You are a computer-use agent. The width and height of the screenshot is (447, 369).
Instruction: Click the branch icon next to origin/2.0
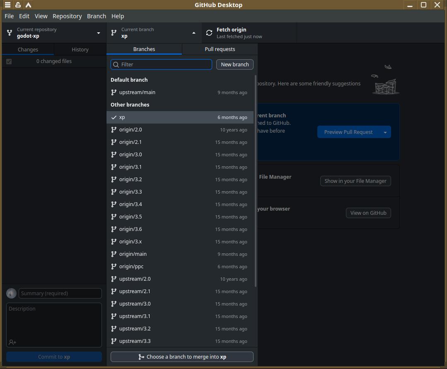(114, 129)
